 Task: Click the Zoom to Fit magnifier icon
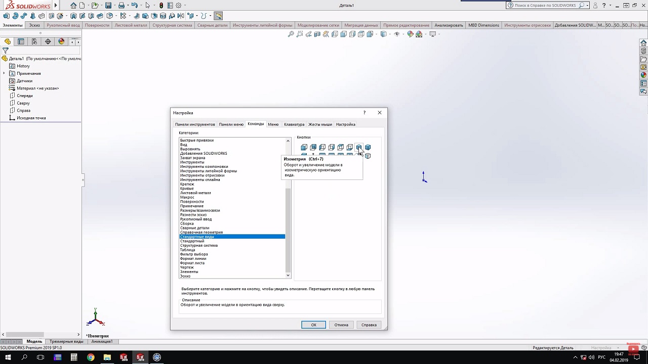[291, 34]
